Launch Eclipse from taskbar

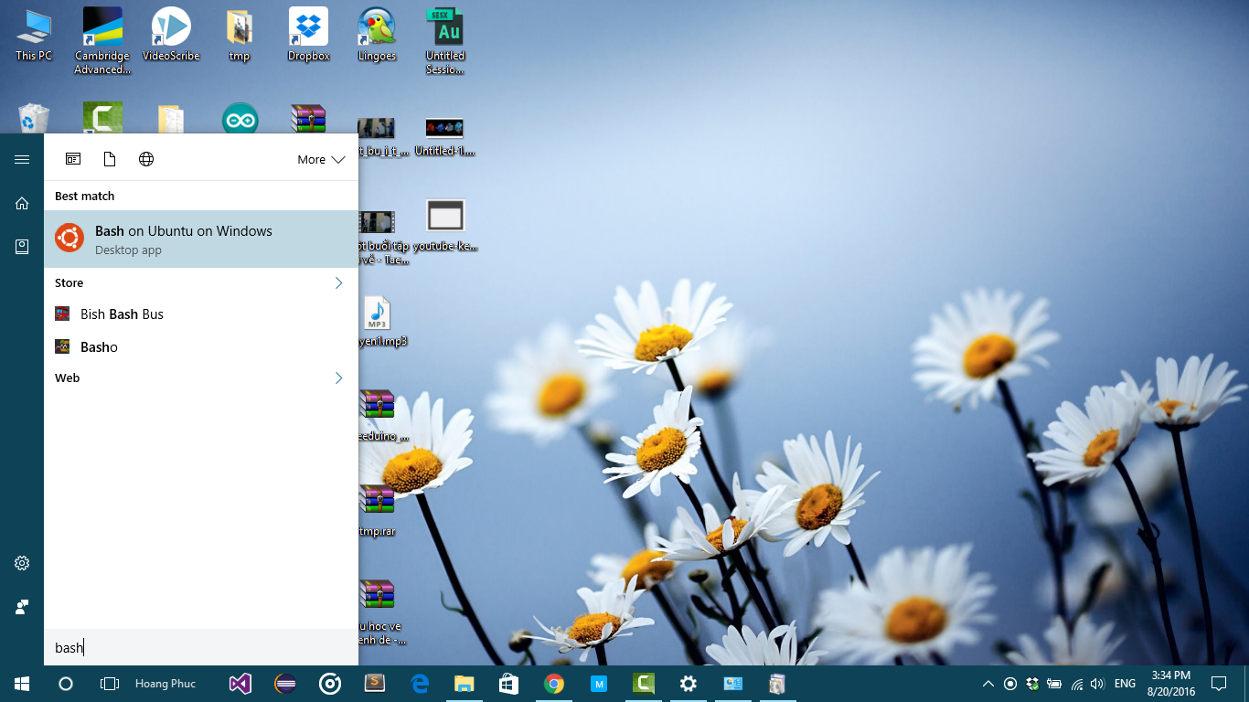[285, 684]
